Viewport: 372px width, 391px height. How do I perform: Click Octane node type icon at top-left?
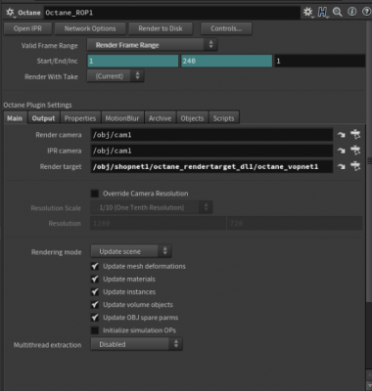10,13
